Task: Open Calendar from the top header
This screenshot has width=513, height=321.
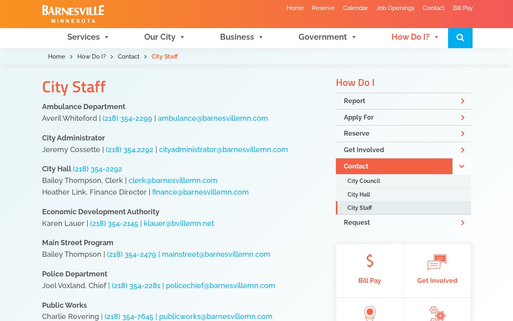Action: tap(355, 8)
